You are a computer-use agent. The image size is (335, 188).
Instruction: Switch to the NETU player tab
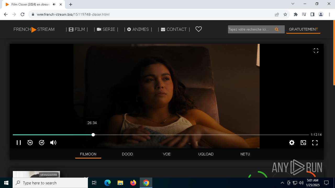[x=245, y=154]
